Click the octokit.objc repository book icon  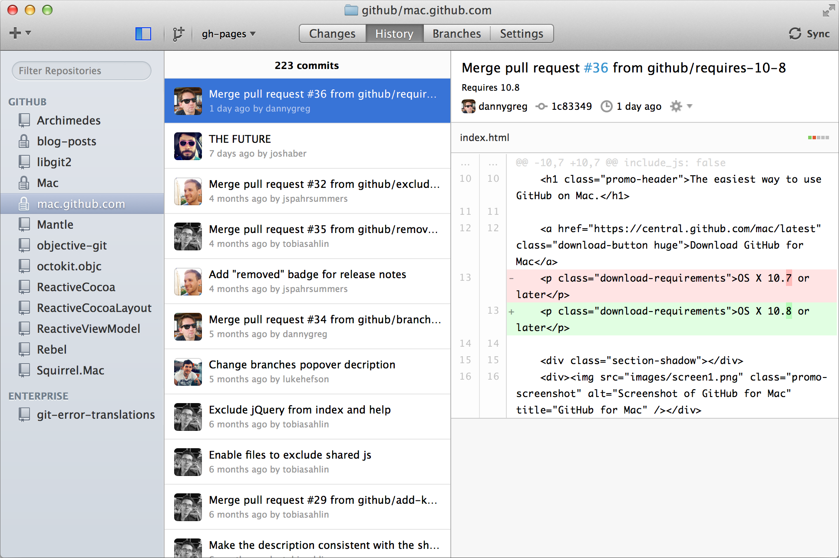point(24,266)
